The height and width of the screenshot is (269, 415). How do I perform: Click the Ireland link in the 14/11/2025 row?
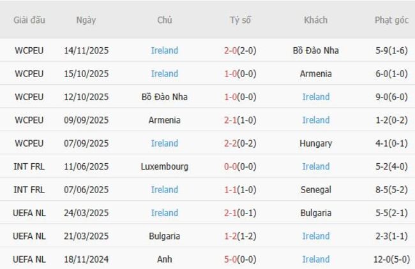165,50
